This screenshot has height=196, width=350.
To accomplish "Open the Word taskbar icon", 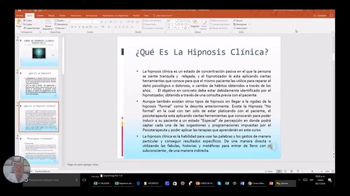I will pyautogui.click(x=242, y=183).
